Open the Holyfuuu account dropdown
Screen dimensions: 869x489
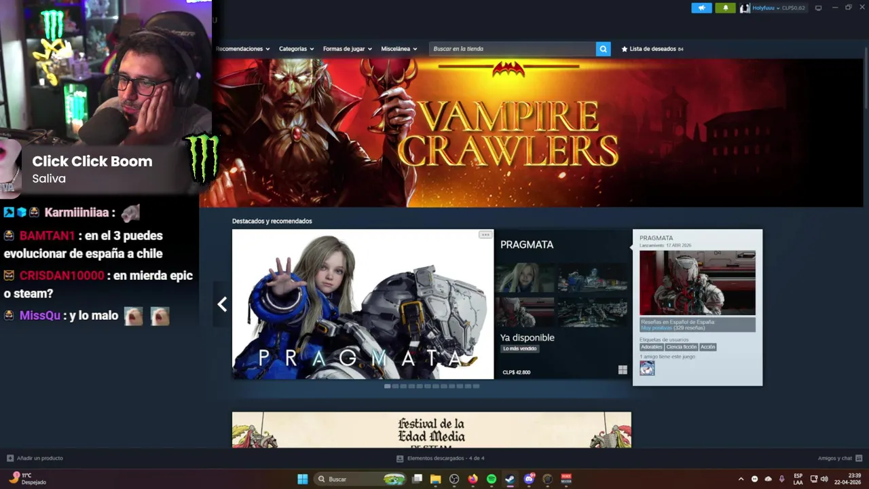click(766, 8)
